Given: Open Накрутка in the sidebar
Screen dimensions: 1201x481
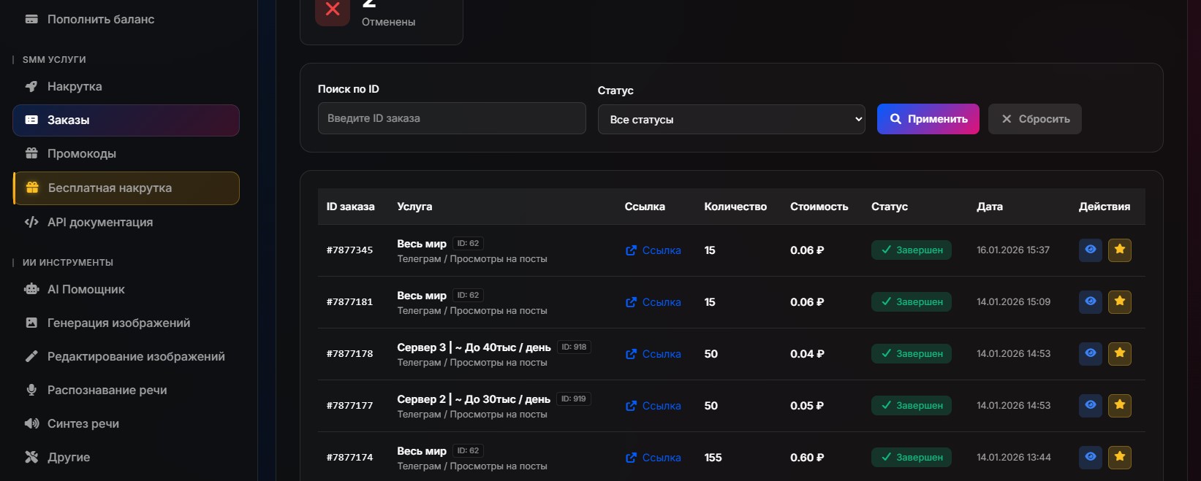Looking at the screenshot, I should click(x=75, y=87).
